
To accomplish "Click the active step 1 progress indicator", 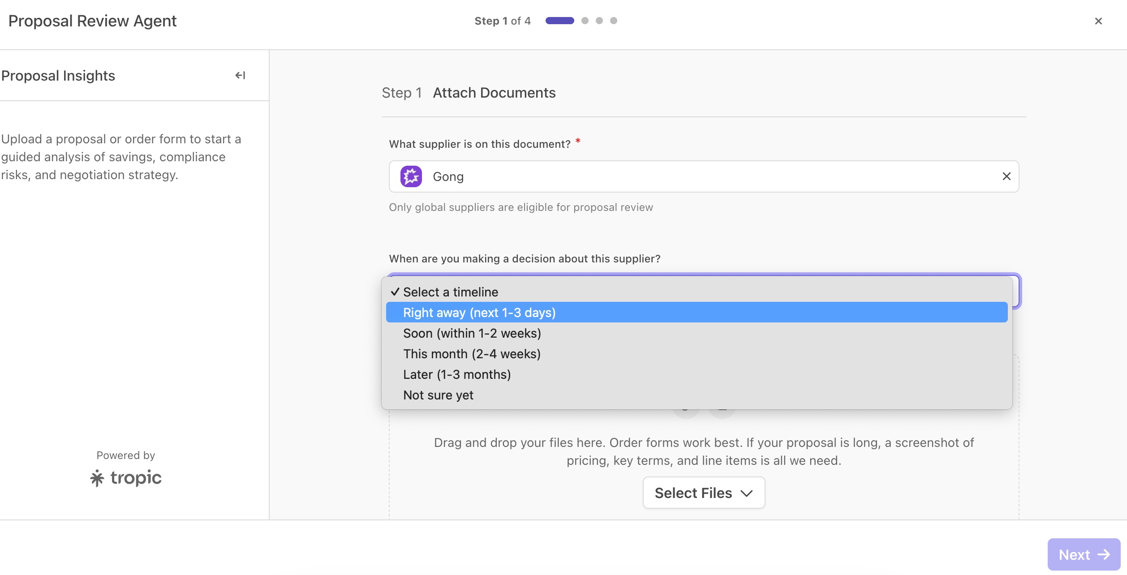I will 559,21.
